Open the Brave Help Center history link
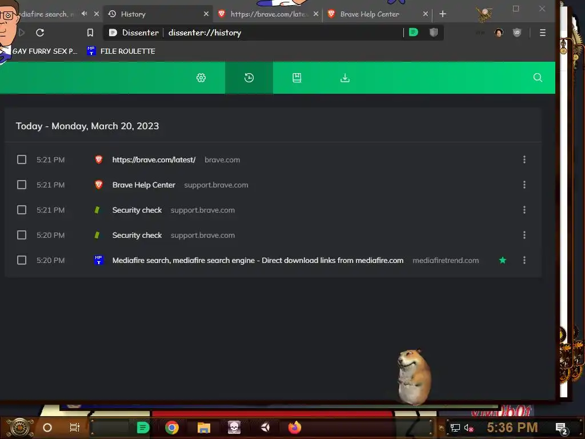The height and width of the screenshot is (439, 585). 143,185
